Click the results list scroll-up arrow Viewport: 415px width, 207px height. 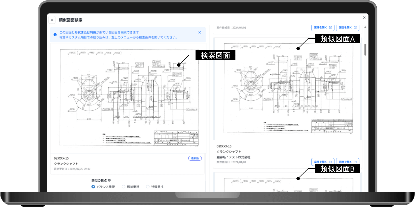click(365, 27)
